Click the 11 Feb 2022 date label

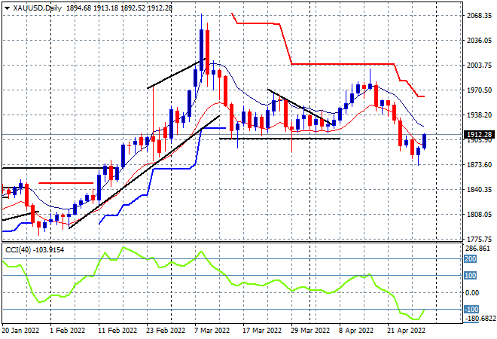click(x=117, y=330)
